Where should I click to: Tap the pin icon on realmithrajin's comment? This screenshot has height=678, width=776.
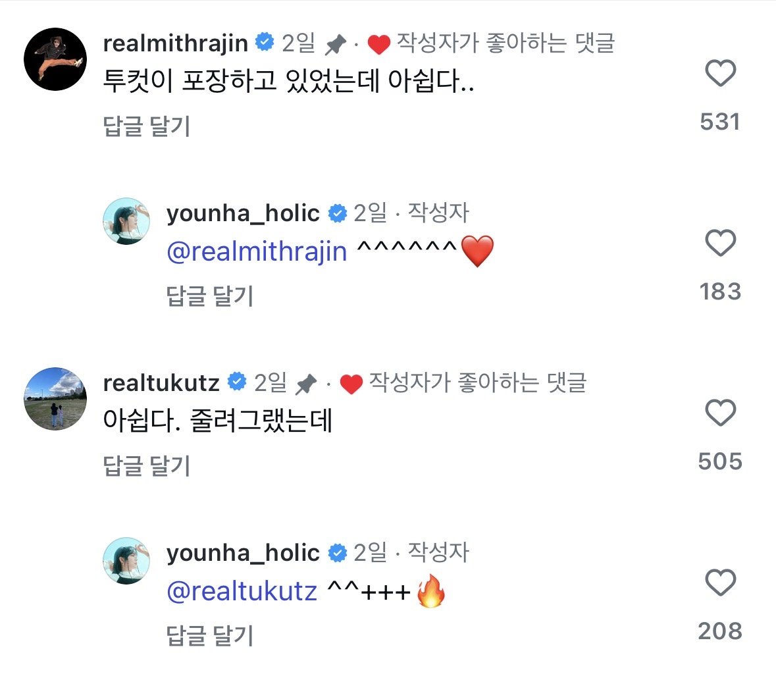pyautogui.click(x=336, y=45)
